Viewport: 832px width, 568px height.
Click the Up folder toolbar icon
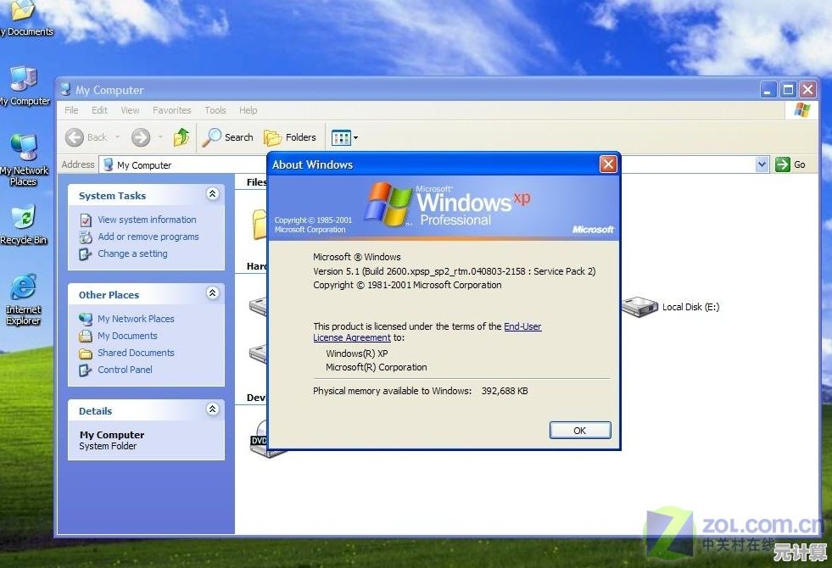point(181,137)
